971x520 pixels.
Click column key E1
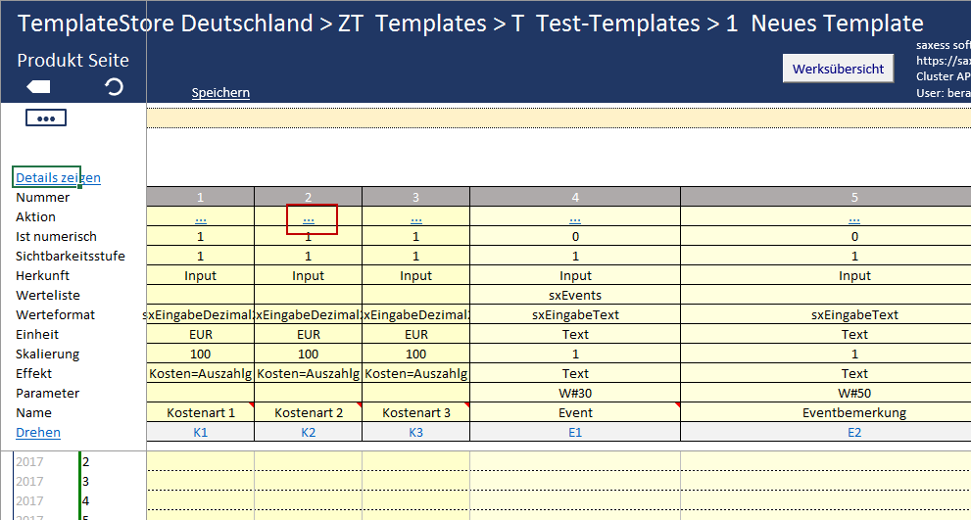pos(575,432)
